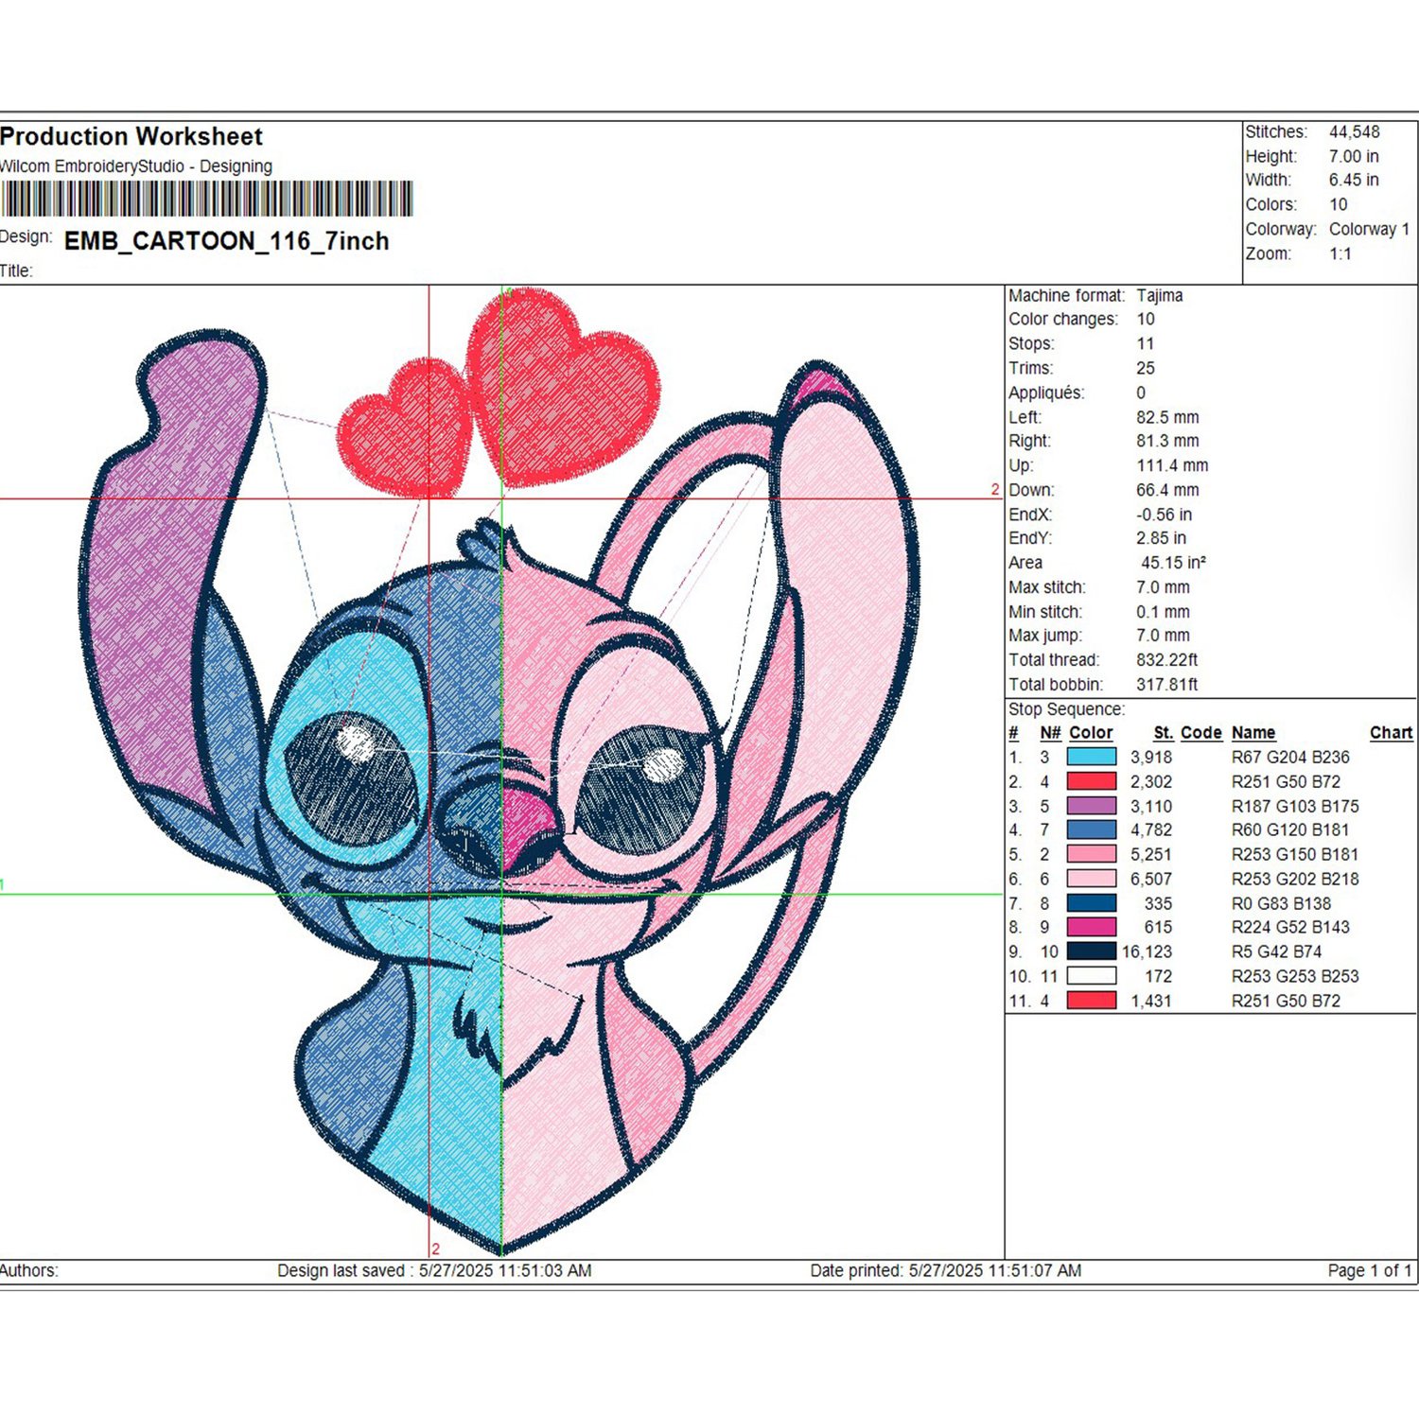The height and width of the screenshot is (1414, 1419).
Task: Click the Colorway 1 value
Action: point(1369,229)
